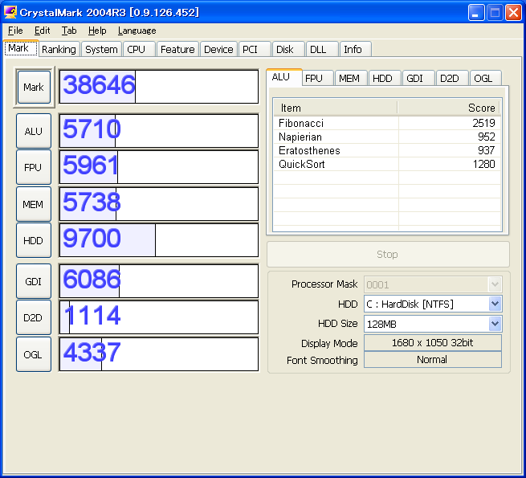
Task: Select the Fibonacci row in results
Action: point(387,123)
